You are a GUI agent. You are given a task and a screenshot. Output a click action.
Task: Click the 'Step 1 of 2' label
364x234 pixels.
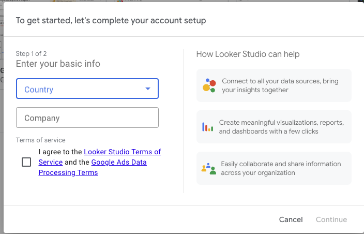point(31,54)
